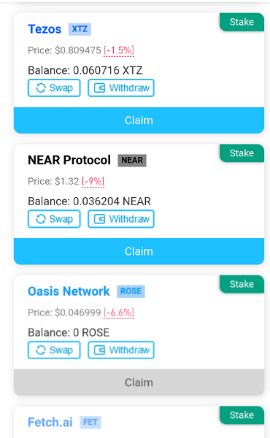Open the Oasis Network title link
Image resolution: width=270 pixels, height=438 pixels.
point(69,291)
